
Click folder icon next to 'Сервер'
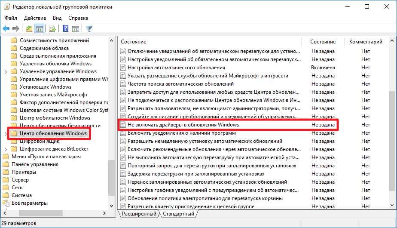pos(6,180)
